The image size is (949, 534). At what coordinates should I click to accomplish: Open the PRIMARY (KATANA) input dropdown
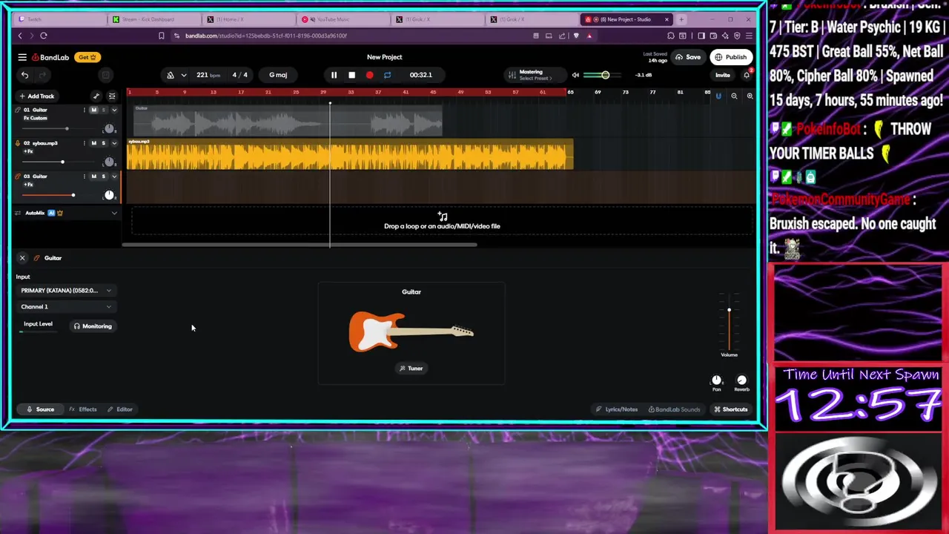tap(66, 291)
